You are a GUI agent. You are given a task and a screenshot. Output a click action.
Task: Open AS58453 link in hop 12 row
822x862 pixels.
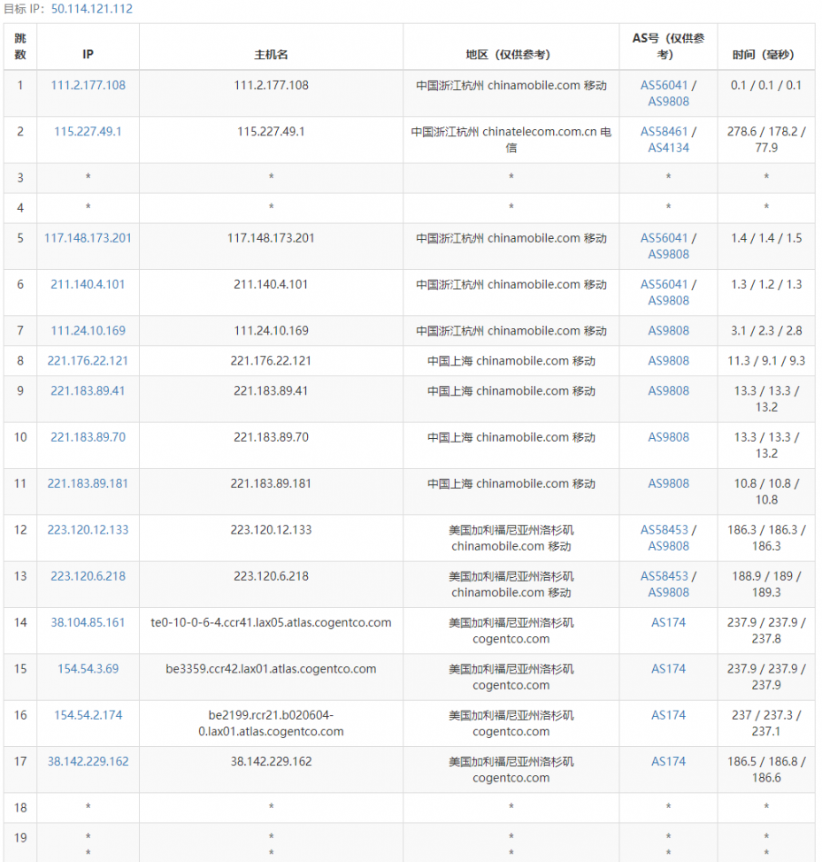(664, 529)
